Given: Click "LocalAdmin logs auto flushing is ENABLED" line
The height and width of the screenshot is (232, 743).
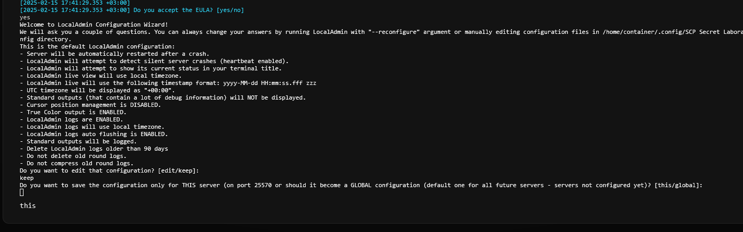Looking at the screenshot, I should 94,134.
